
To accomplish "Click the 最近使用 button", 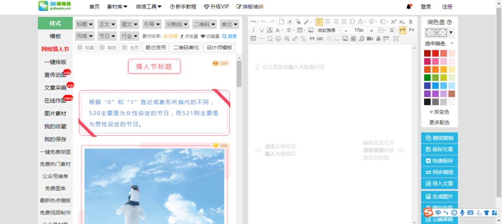I will point(155,47).
